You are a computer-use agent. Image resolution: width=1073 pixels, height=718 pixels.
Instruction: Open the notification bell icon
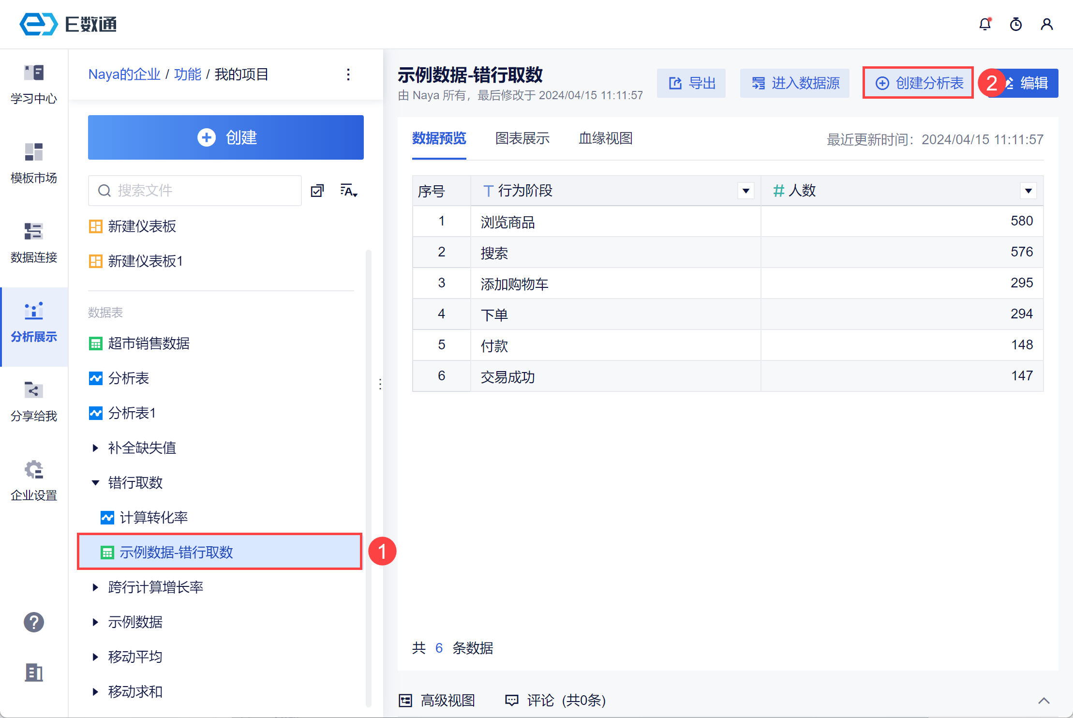coord(985,24)
